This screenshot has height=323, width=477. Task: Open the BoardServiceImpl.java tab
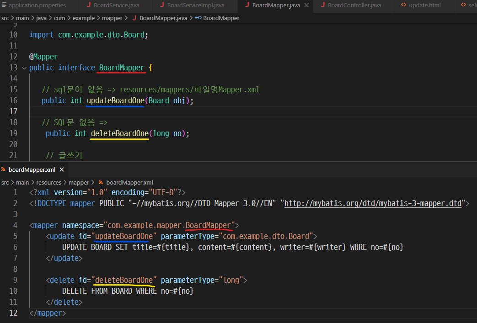(196, 5)
